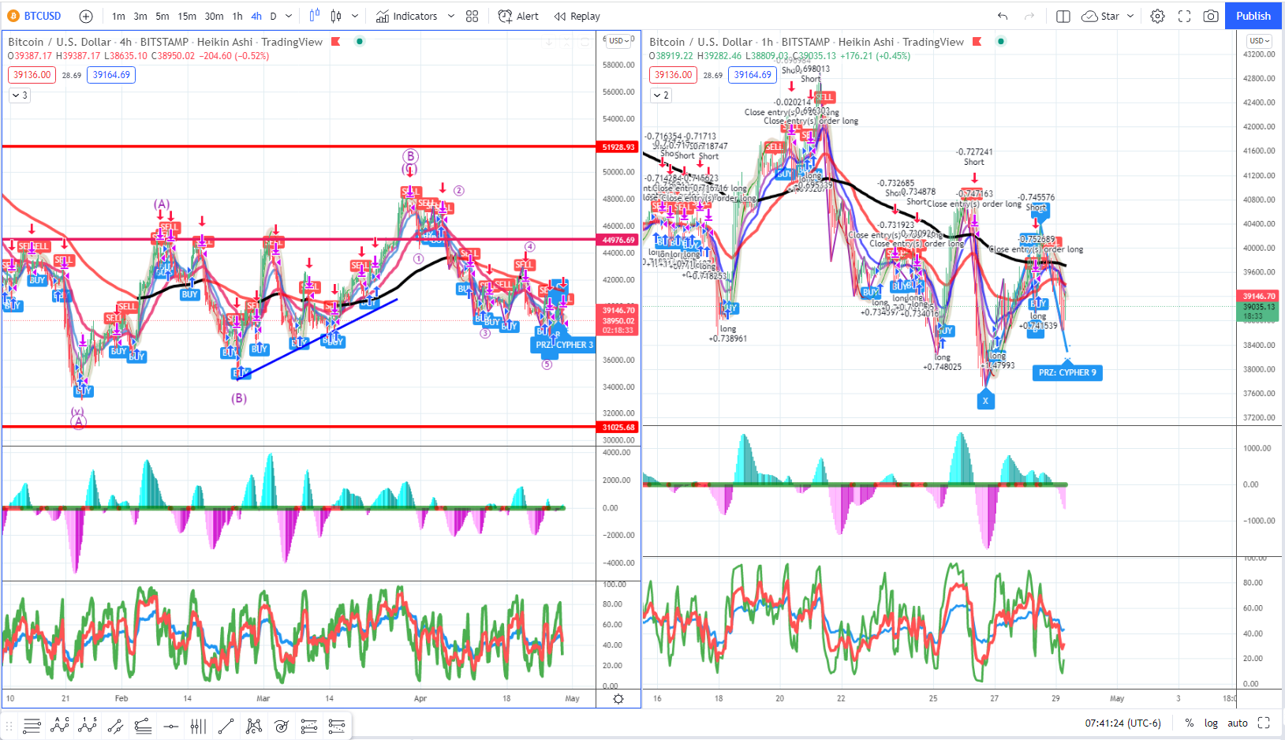Viewport: 1285px width, 740px height.
Task: Select the pitchfan drawing tool
Action: pyautogui.click(x=143, y=726)
